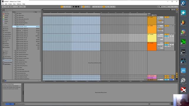Collapse the 96 Partido Alto folder

14,25
